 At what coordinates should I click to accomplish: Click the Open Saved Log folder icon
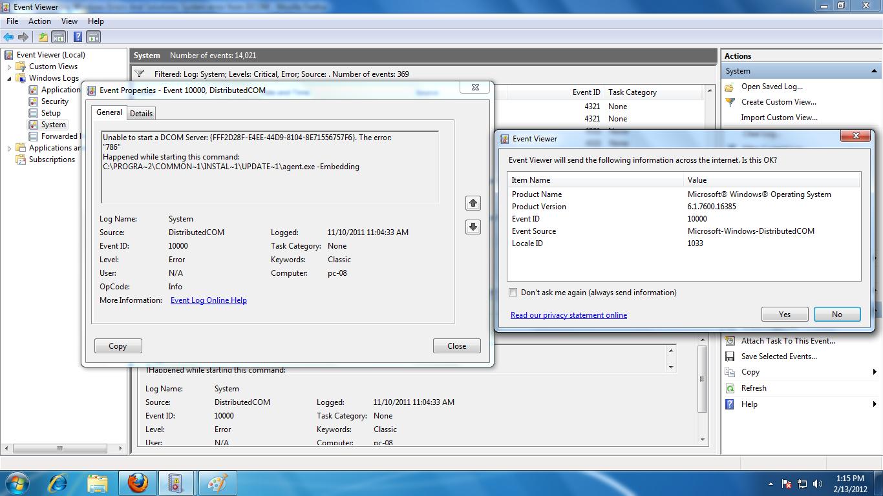[730, 87]
